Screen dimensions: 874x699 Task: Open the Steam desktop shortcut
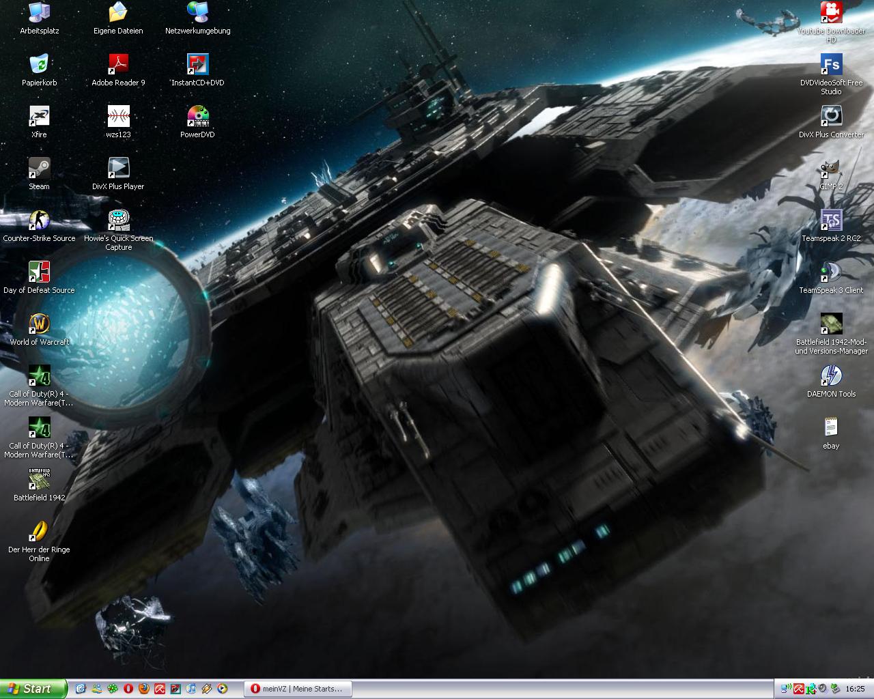[39, 169]
